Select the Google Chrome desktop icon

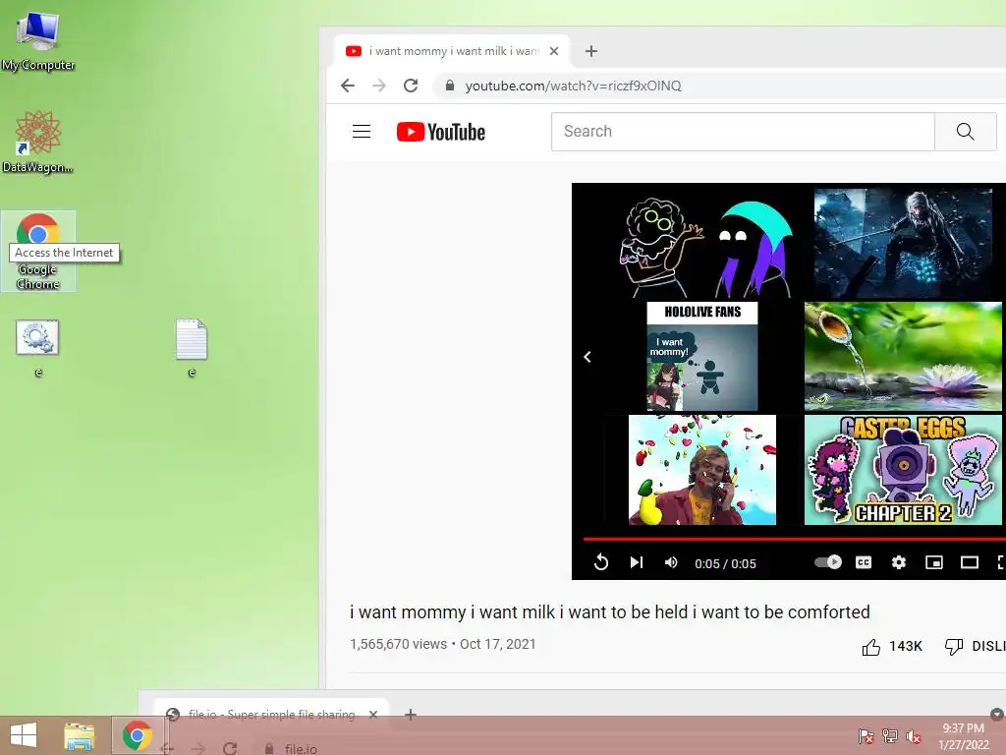[x=38, y=251]
